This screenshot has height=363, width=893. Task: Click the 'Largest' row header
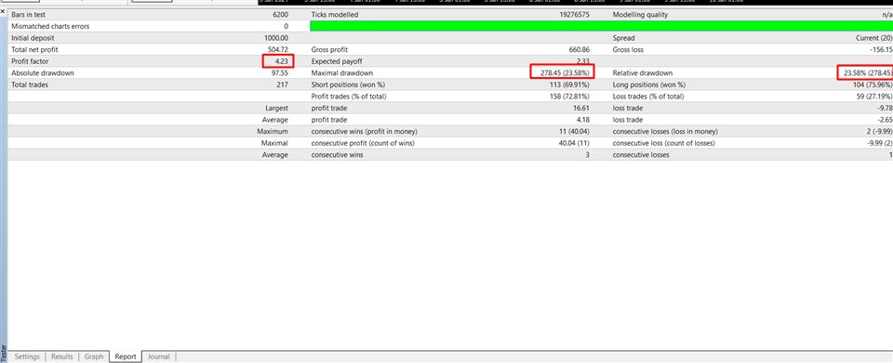pyautogui.click(x=277, y=108)
